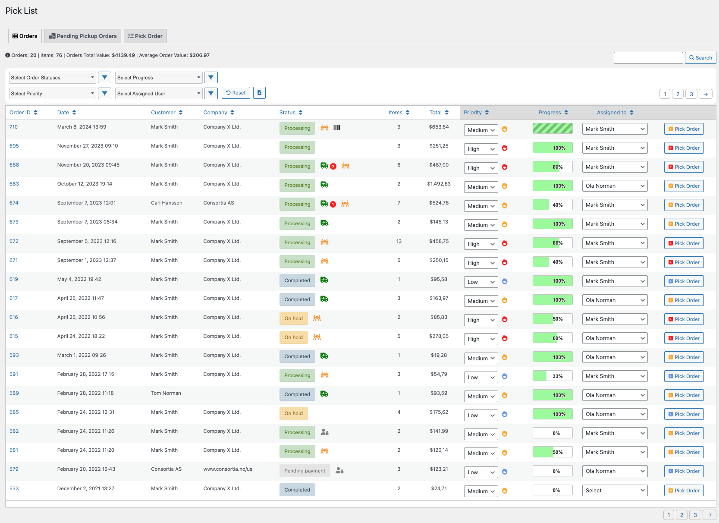Click the locked user icon on order 582
Image resolution: width=719 pixels, height=523 pixels.
[325, 432]
